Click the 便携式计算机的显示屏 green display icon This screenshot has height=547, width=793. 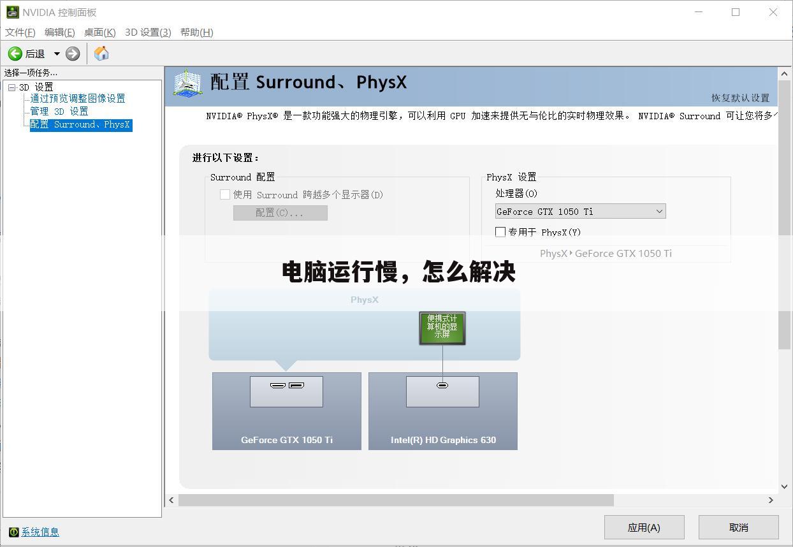point(442,328)
